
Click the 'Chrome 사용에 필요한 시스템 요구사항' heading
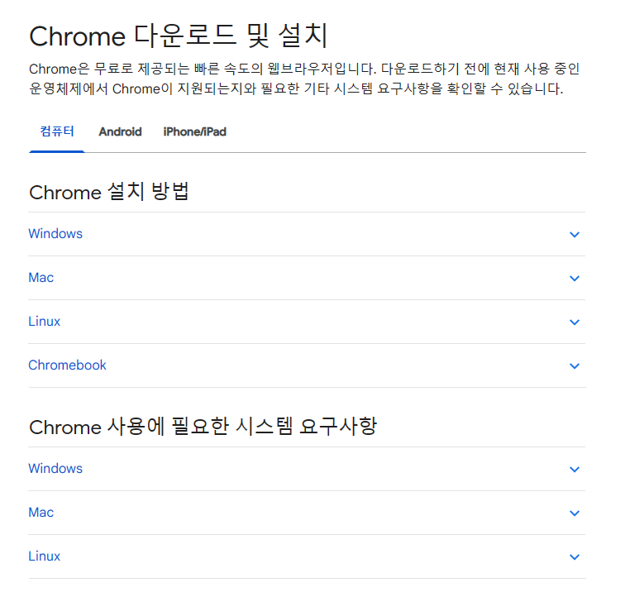203,427
